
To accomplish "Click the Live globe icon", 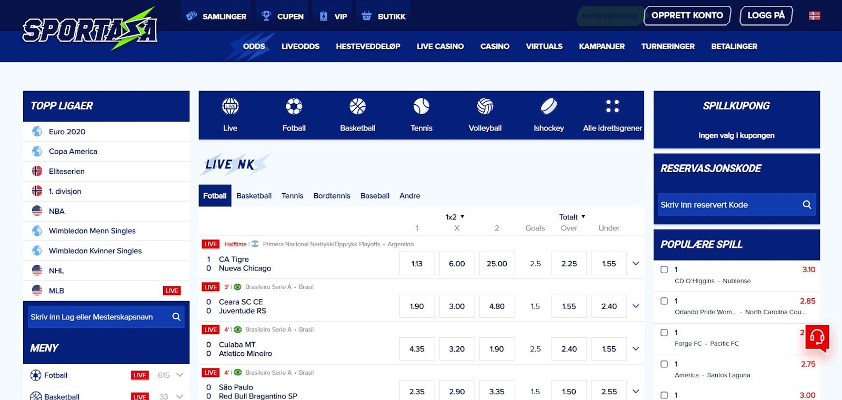I will [x=230, y=107].
